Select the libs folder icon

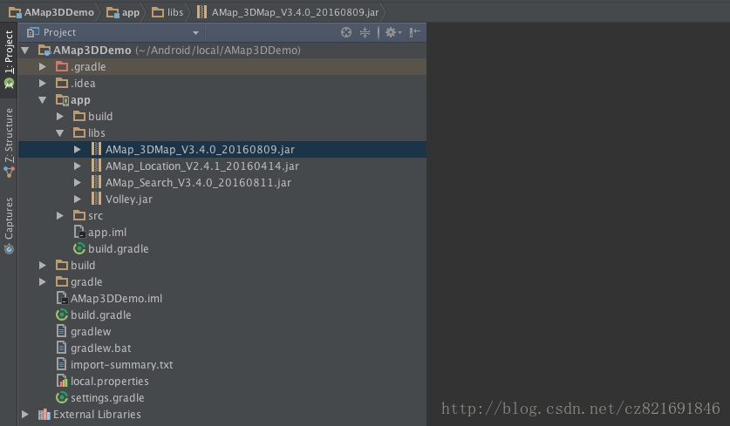pos(79,133)
